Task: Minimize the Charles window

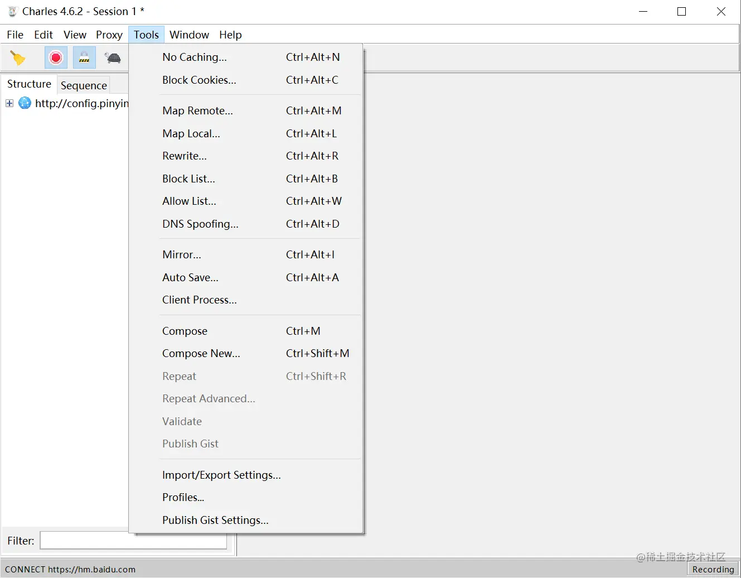Action: click(643, 11)
